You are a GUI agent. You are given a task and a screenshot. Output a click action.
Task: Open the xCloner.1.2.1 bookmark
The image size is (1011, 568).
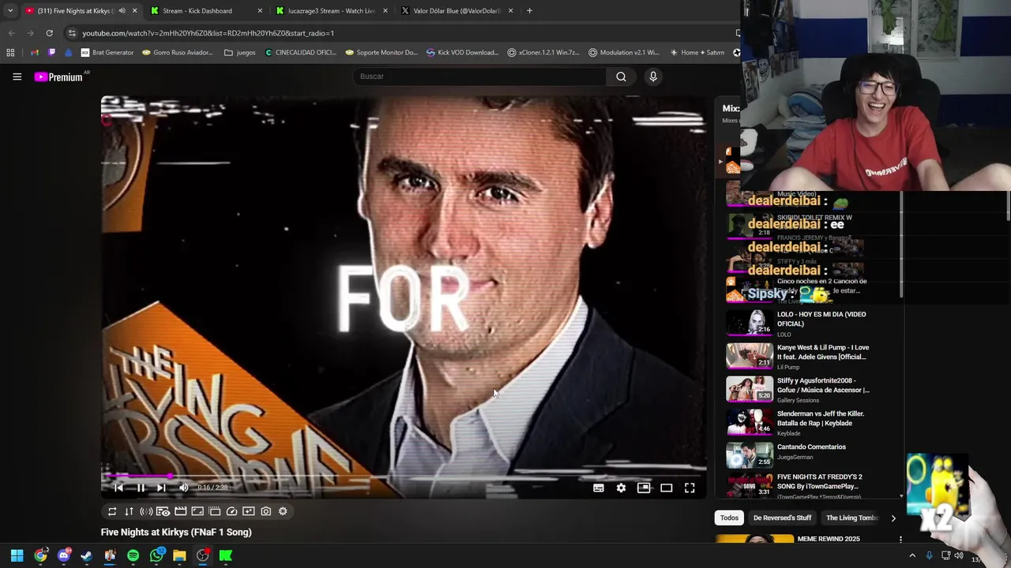[x=543, y=53]
